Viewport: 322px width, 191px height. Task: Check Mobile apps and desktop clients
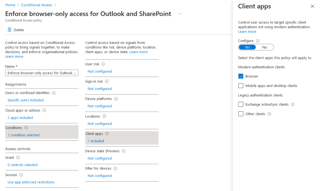[x=241, y=86]
